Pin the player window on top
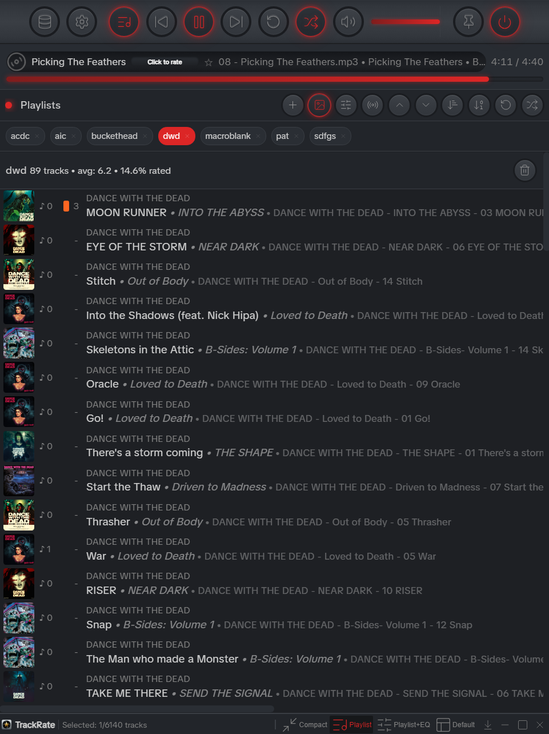The image size is (549, 734). click(468, 21)
